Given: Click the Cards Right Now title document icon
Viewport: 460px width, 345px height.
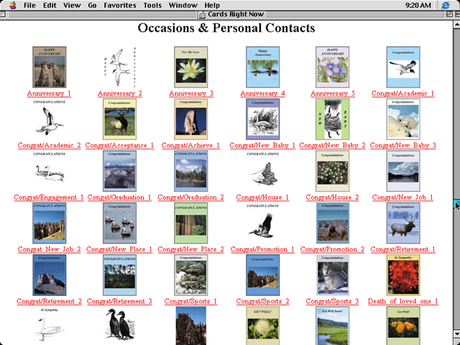Looking at the screenshot, I should [202, 14].
